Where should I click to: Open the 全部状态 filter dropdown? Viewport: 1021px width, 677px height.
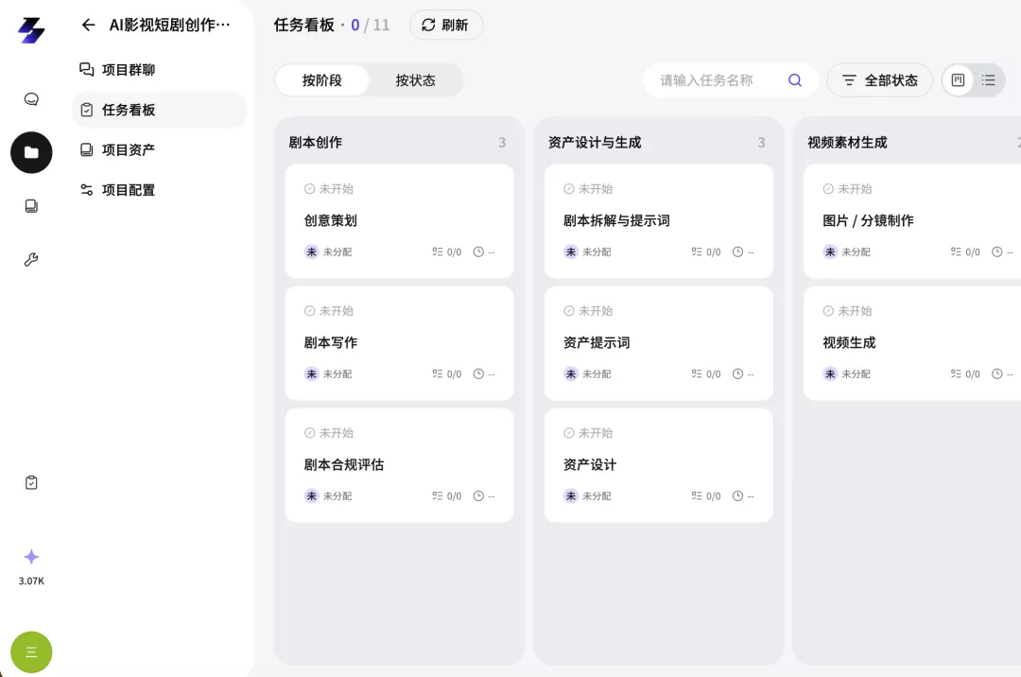[880, 80]
